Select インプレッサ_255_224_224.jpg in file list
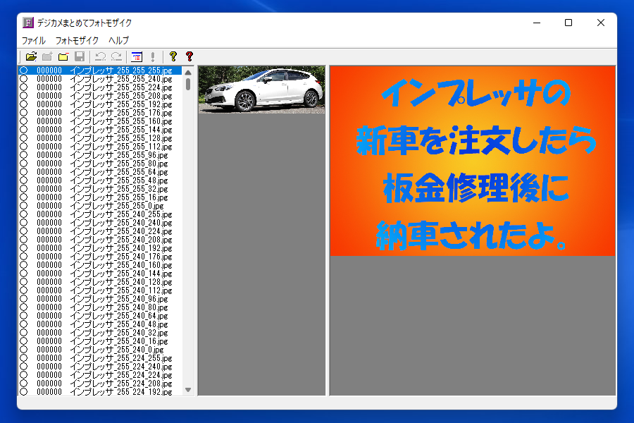The width and height of the screenshot is (634, 423). tap(100, 375)
